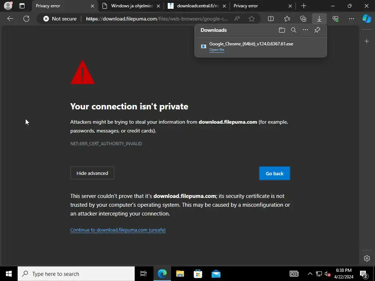Viewport: 375px width, 281px height.
Task: Click Microsoft Edge taskbar icon
Action: pos(162,274)
